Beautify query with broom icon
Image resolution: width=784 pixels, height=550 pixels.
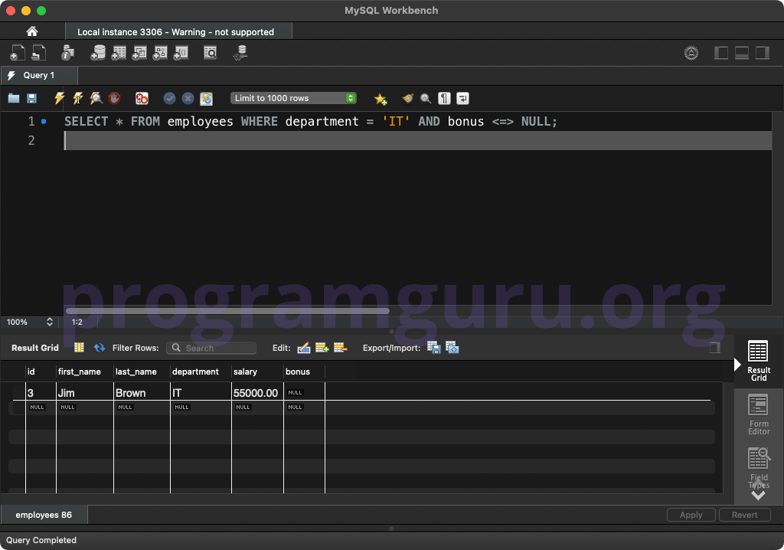coord(408,98)
